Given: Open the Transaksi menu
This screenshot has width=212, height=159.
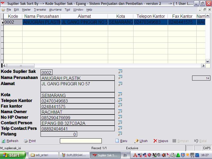Looking at the screenshot, I should 40,10.
